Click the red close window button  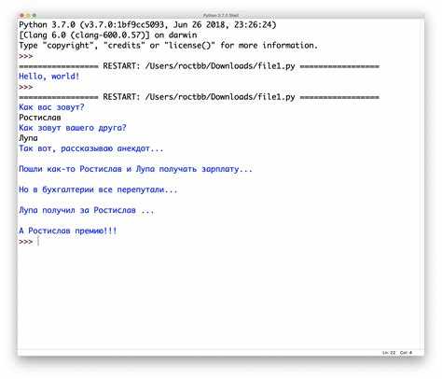click(x=21, y=15)
